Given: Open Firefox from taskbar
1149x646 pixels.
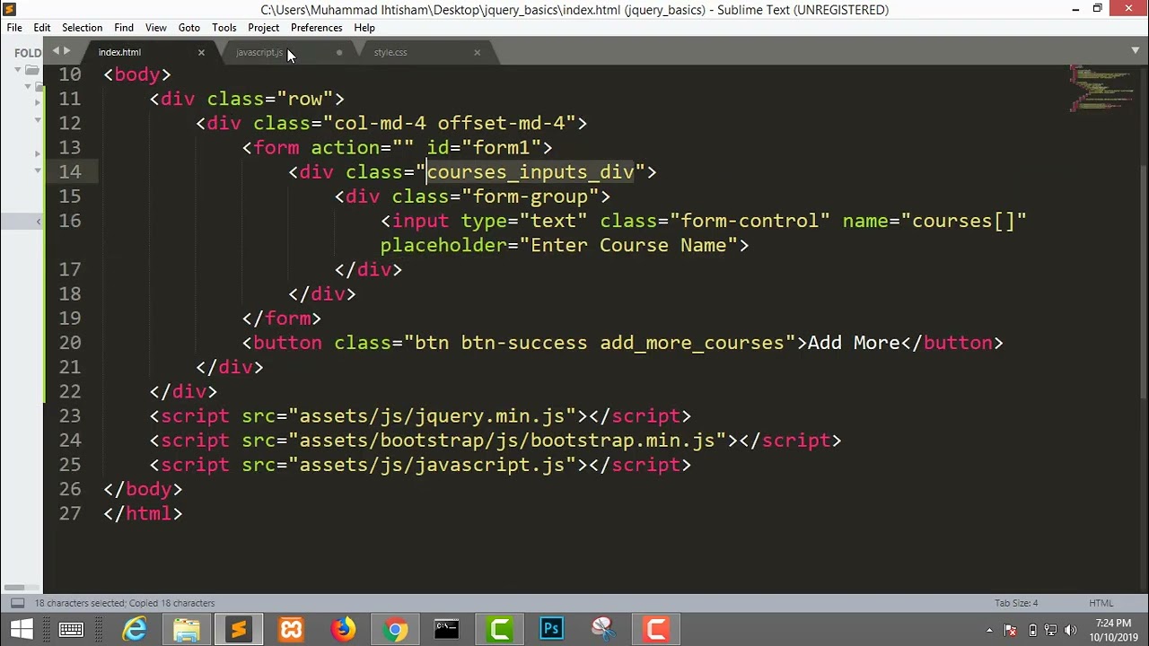Looking at the screenshot, I should coord(343,630).
